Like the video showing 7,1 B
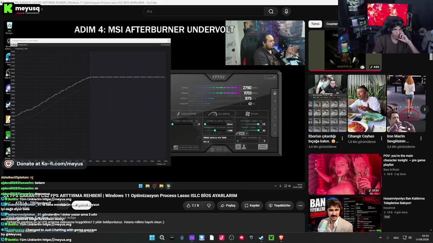This screenshot has height=243, width=433. (192, 206)
